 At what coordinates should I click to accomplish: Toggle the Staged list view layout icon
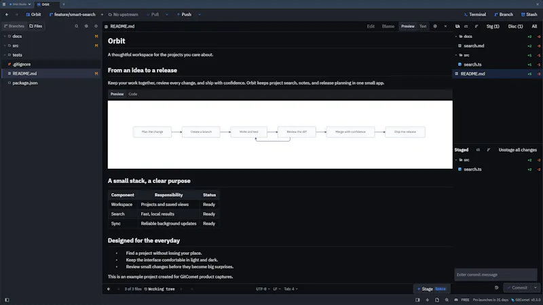(x=479, y=150)
